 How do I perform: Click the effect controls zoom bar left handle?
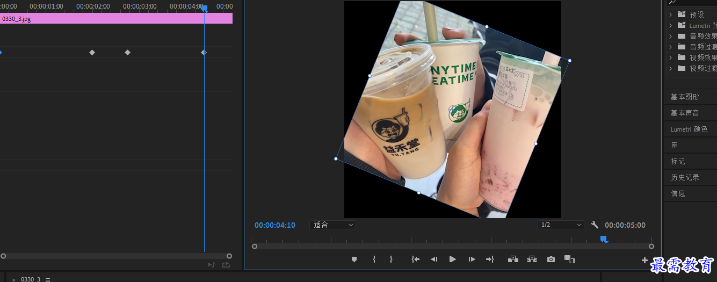[3, 256]
